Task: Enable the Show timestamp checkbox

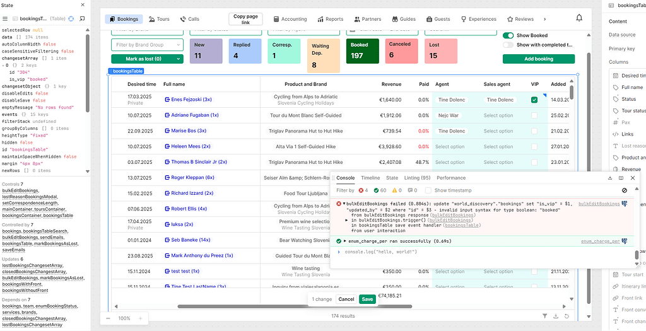Action: (x=428, y=190)
